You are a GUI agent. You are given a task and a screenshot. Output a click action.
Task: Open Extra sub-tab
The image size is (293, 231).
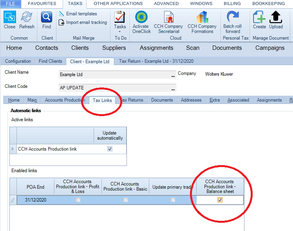coord(215,100)
